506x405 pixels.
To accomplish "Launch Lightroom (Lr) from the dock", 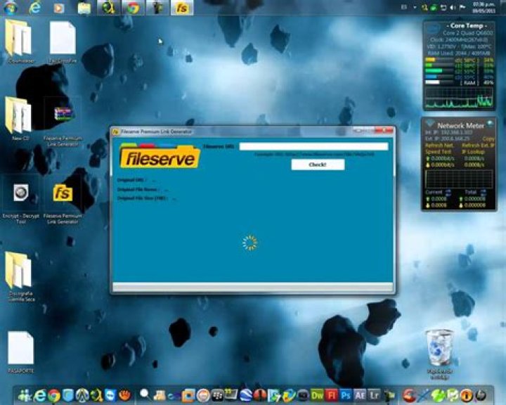I will pos(375,395).
